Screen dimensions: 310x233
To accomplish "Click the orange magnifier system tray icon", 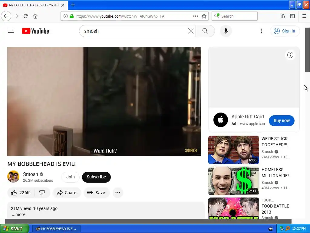I will click(288, 228).
